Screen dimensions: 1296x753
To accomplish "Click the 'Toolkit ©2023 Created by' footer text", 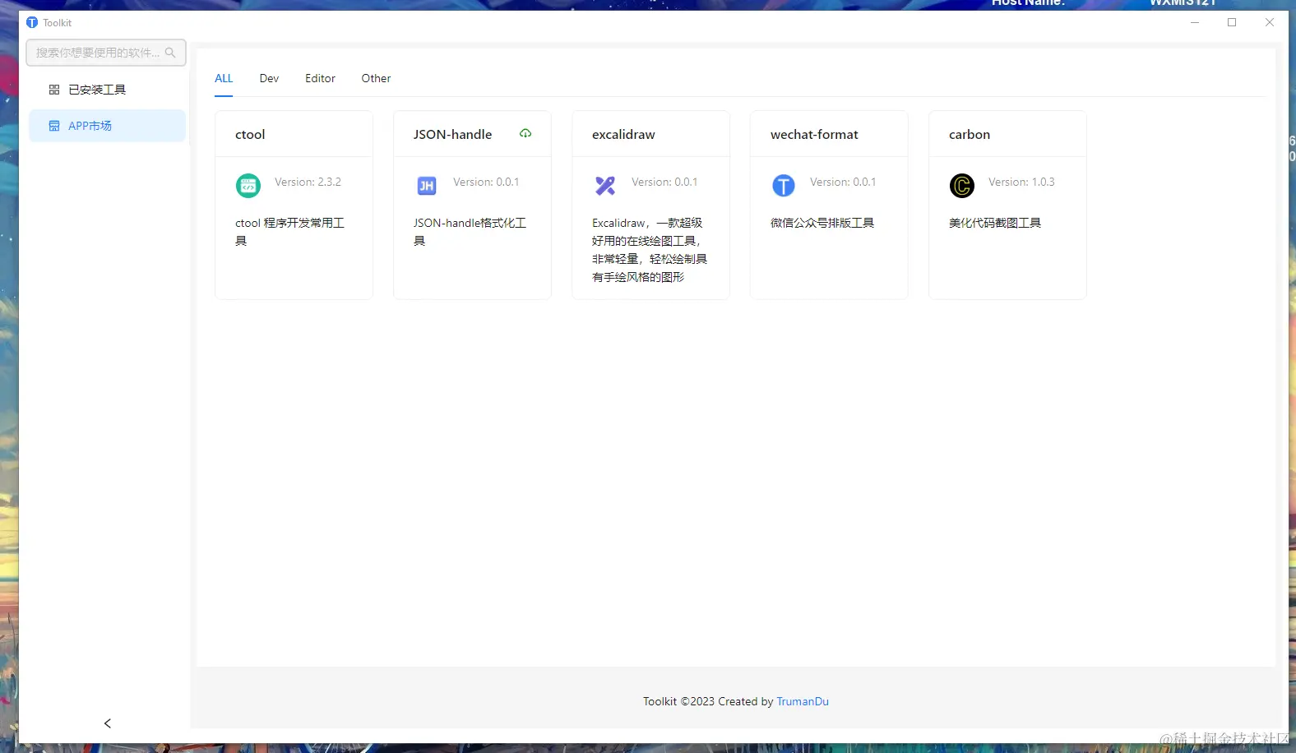I will click(708, 702).
